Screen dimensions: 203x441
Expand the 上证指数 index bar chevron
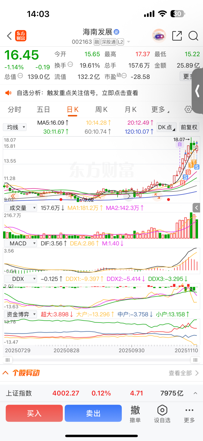click(195, 393)
